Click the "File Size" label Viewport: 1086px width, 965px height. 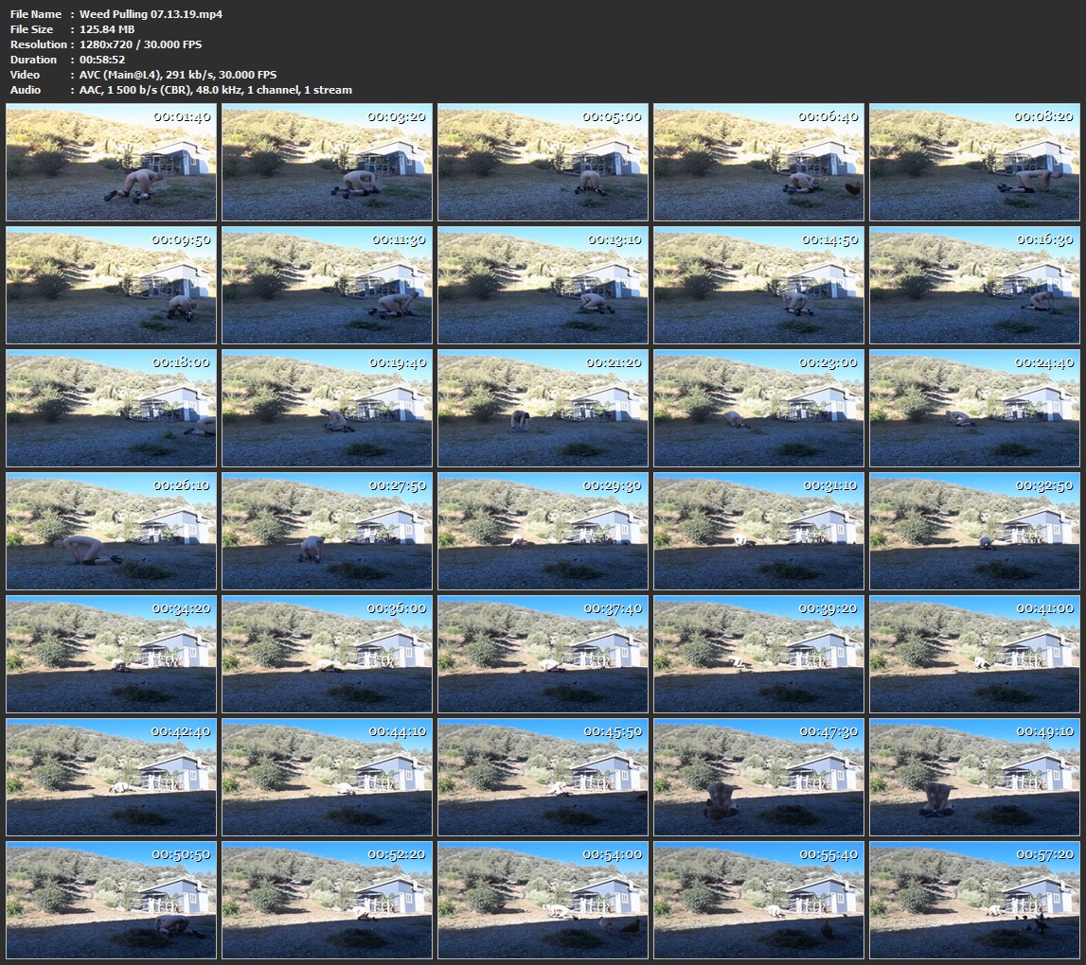(31, 29)
